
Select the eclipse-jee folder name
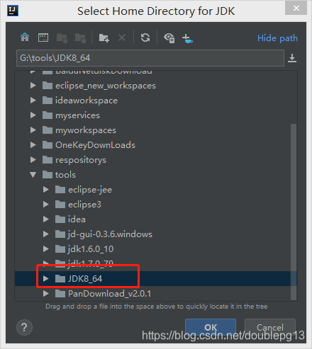(x=90, y=190)
